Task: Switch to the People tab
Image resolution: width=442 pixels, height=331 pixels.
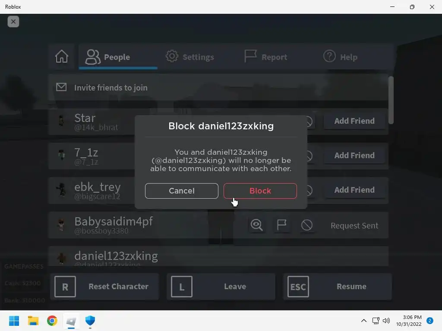Action: (x=118, y=57)
